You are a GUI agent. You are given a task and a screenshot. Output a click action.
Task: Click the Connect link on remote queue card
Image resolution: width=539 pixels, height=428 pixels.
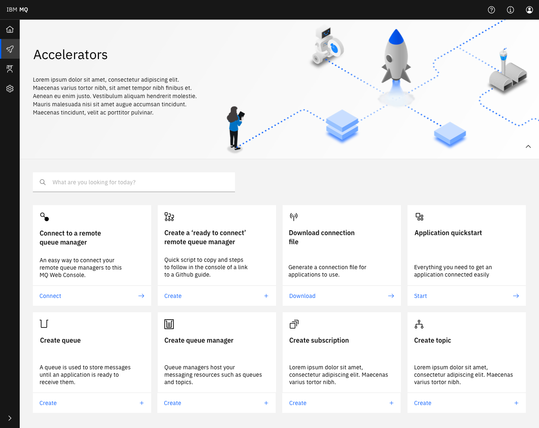50,296
